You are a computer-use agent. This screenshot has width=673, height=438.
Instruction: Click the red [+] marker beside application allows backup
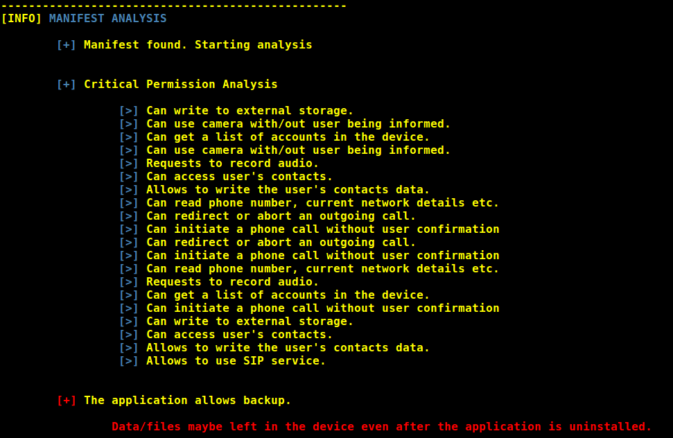click(x=66, y=401)
